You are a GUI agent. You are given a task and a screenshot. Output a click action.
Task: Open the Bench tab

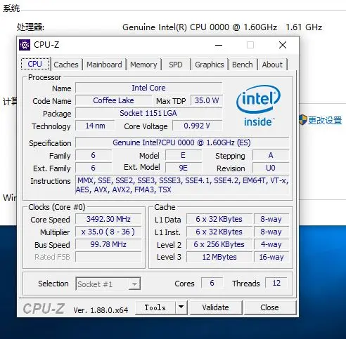[x=243, y=65]
